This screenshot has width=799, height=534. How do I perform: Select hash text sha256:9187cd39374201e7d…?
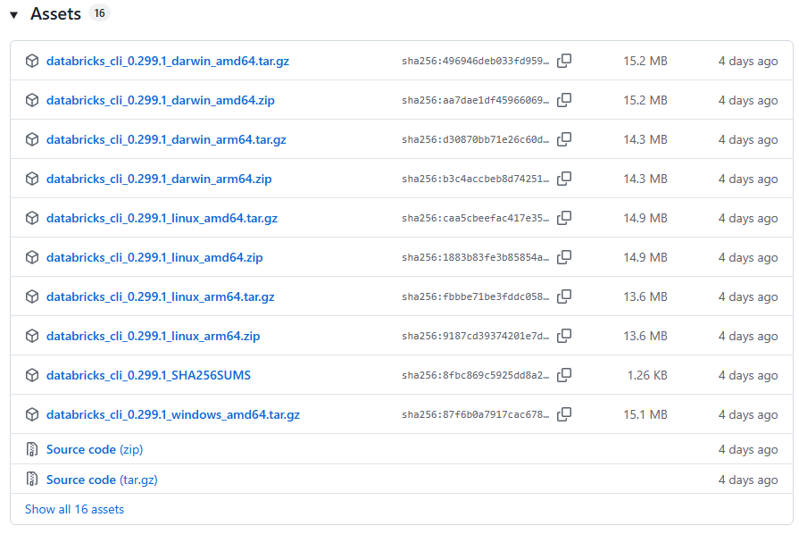pyautogui.click(x=476, y=336)
